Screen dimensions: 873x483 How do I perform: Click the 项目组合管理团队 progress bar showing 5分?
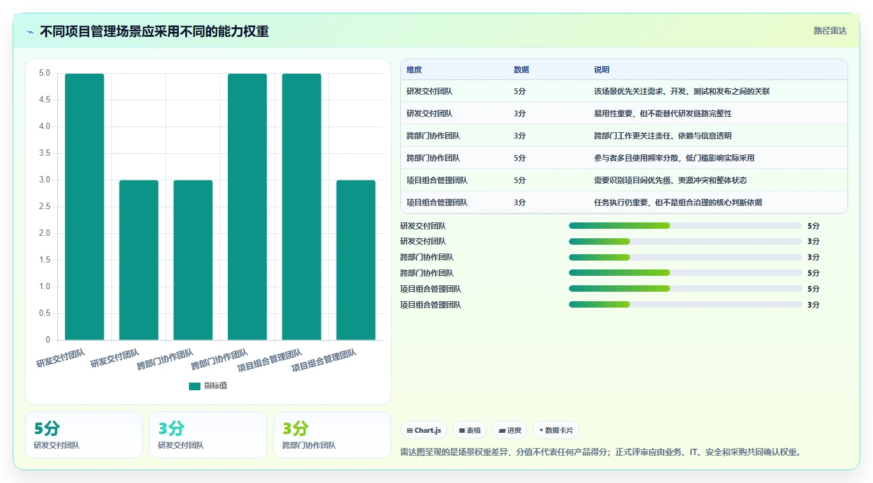[x=685, y=289]
